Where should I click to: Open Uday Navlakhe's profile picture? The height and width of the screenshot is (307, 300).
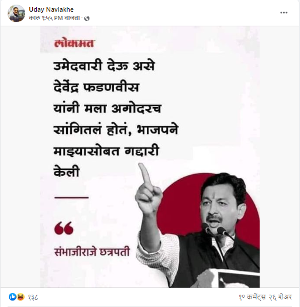(x=16, y=13)
